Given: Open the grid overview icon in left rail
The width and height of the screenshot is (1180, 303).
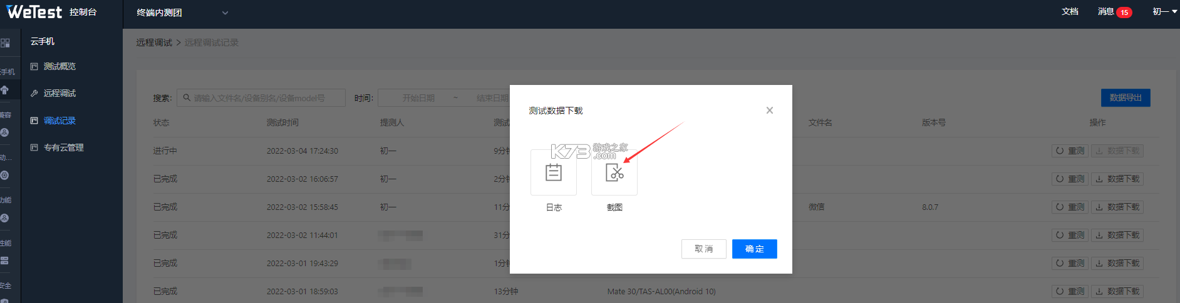Looking at the screenshot, I should (x=5, y=43).
